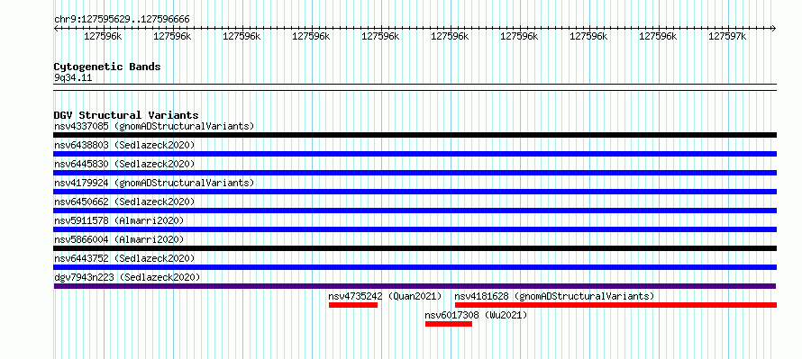Screen dimensions: 802x359
Task: Click the Cytogenetic Bands track title
Action: [x=107, y=67]
